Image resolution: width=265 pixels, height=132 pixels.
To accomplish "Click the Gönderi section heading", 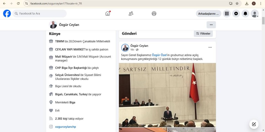I will point(129,34).
